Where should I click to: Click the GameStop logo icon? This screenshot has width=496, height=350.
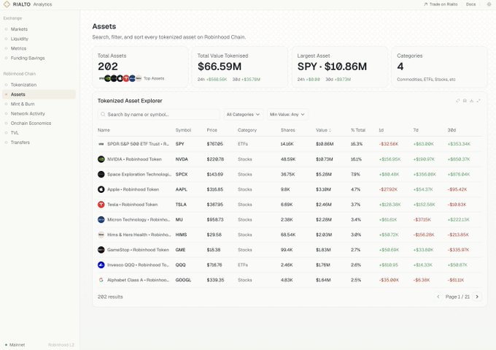pyautogui.click(x=101, y=250)
